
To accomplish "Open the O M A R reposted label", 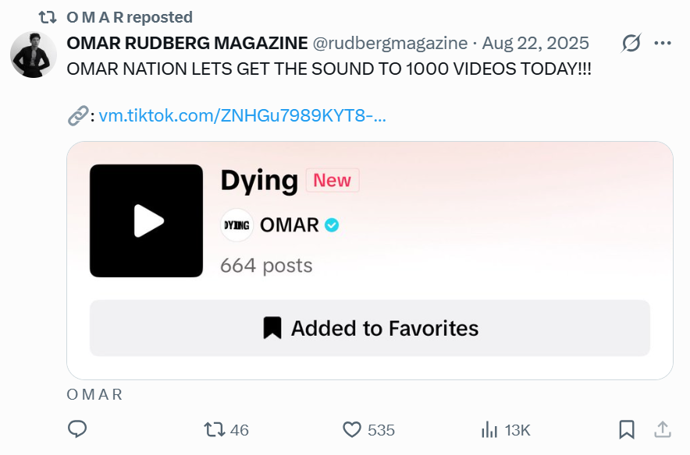I will pos(130,17).
